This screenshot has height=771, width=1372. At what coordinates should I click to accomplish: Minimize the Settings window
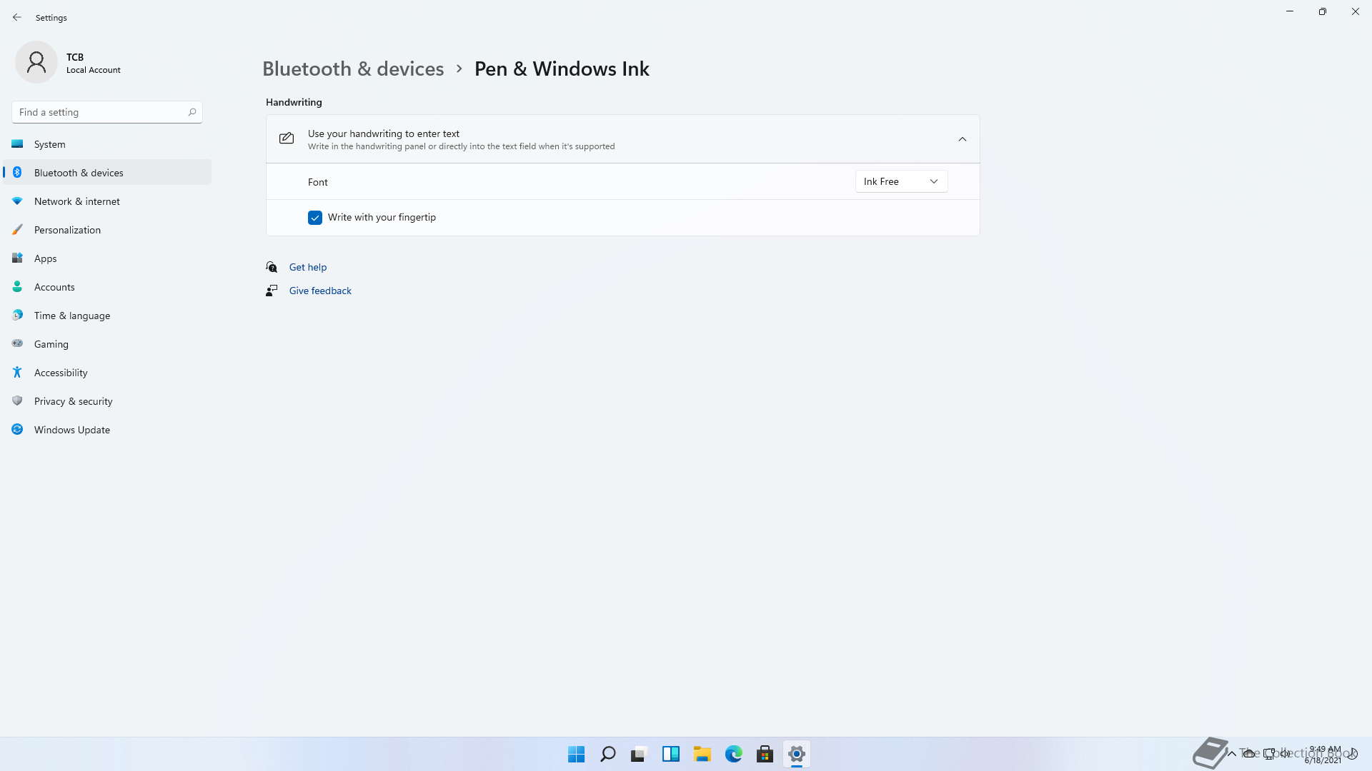[1290, 11]
